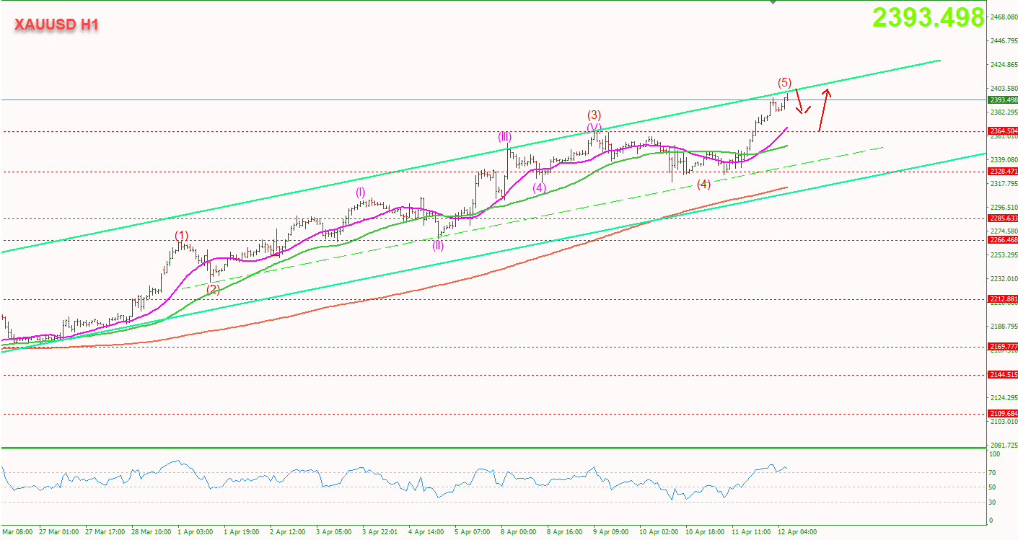Click the red level label 2144.515
This screenshot has width=1018, height=540.
point(1002,375)
